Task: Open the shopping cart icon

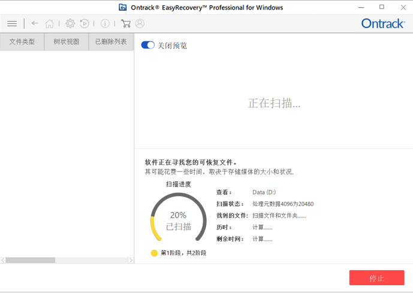Action: click(x=126, y=24)
